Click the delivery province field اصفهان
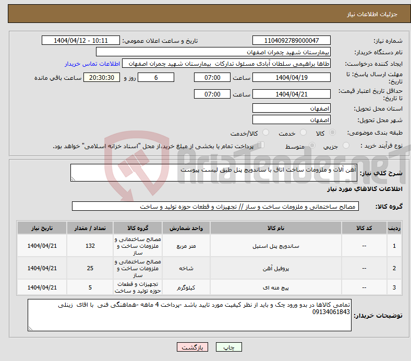Viewport: 411px width, 361px height. (292, 108)
